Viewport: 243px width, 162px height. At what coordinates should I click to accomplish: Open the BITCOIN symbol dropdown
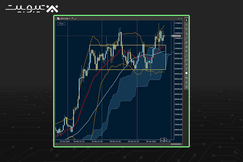point(65,19)
